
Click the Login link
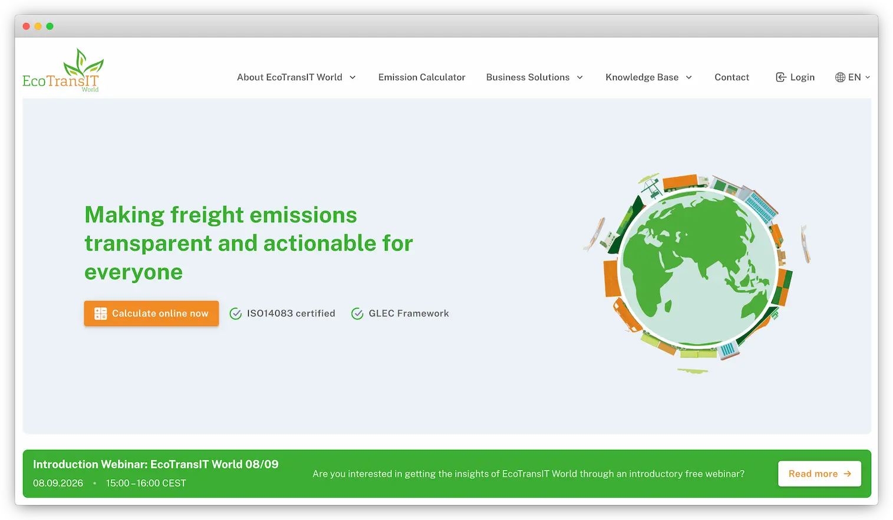(x=795, y=77)
